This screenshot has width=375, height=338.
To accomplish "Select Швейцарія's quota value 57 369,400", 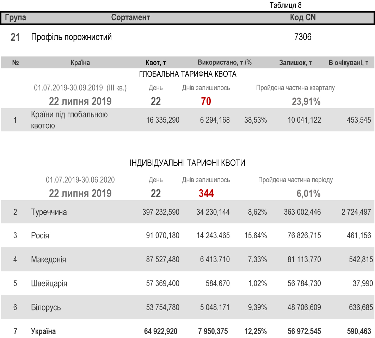I will (162, 283).
